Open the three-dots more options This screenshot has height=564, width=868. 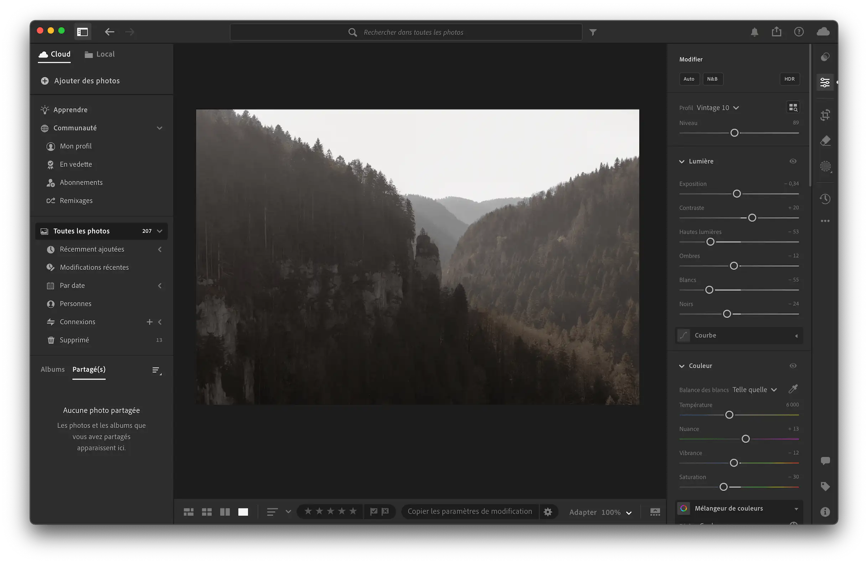coord(825,221)
